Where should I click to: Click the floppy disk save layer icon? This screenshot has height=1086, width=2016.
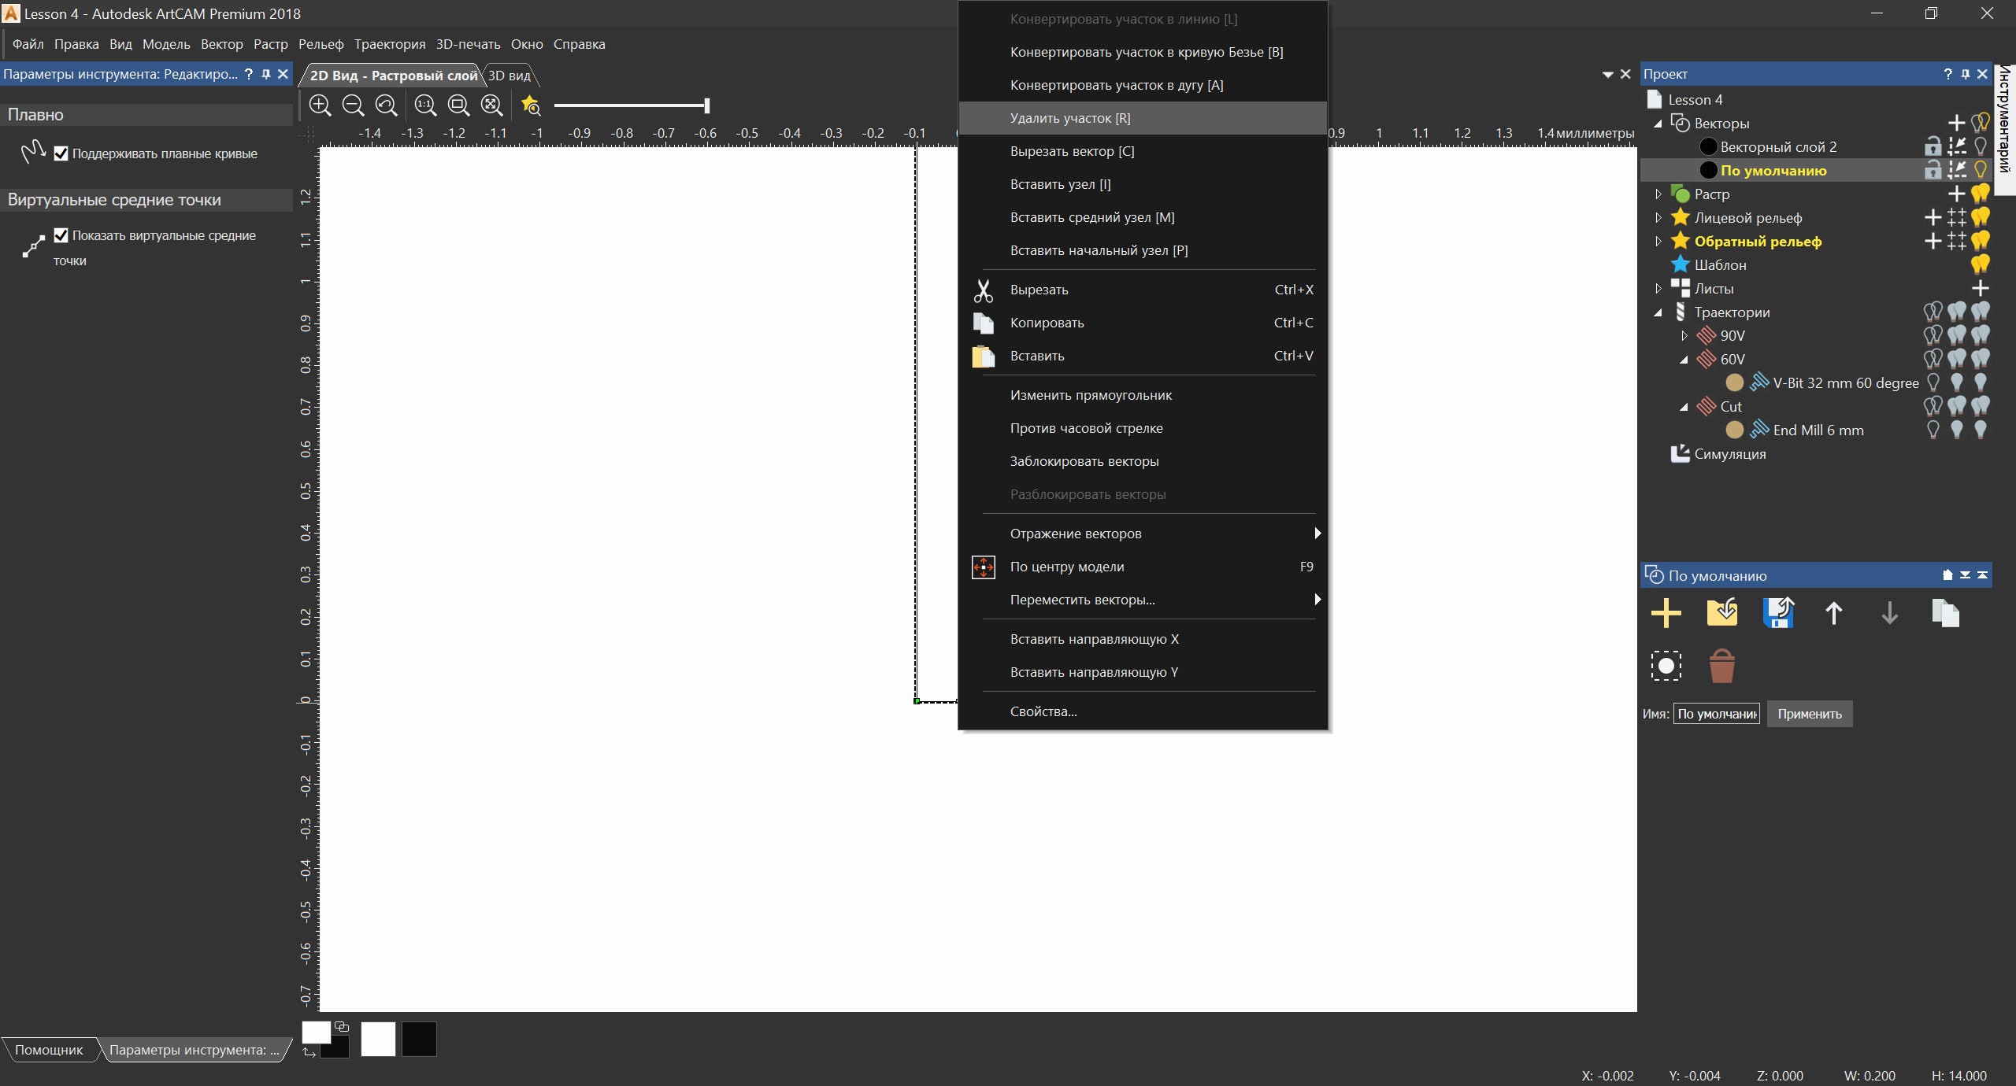(1778, 612)
